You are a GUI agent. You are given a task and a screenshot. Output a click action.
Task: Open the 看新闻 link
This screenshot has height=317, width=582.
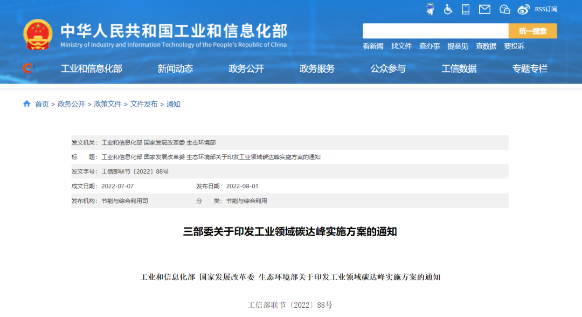[x=372, y=46]
